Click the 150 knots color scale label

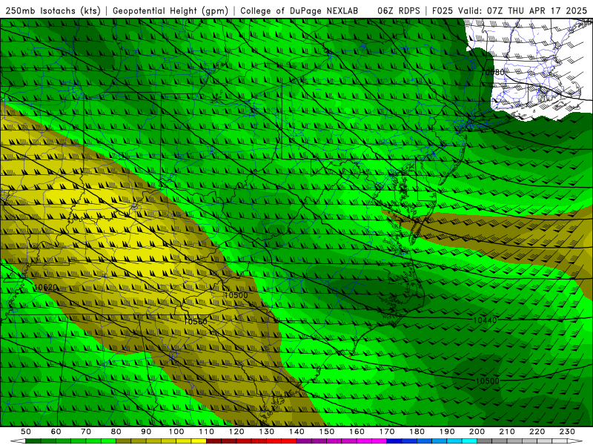coord(327,432)
